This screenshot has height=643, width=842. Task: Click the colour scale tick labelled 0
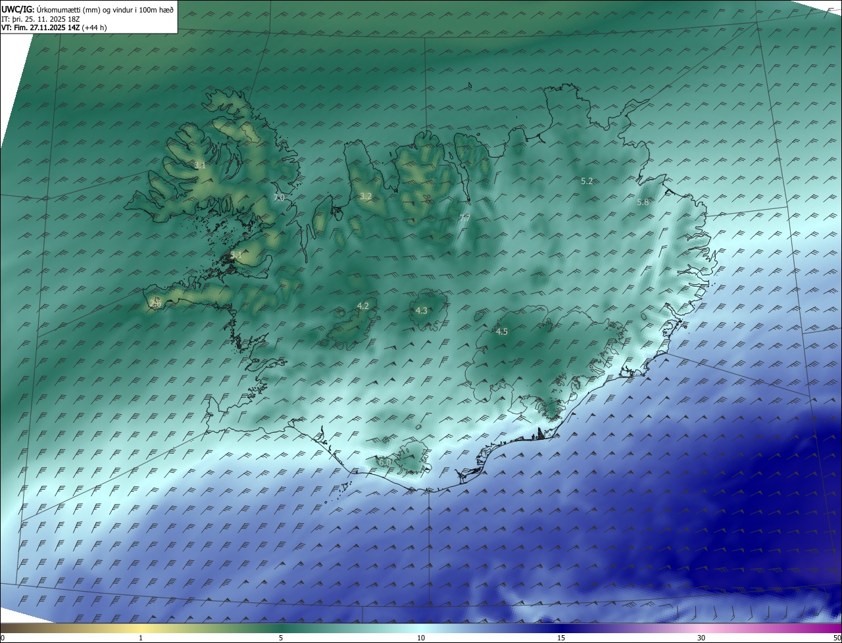pyautogui.click(x=3, y=638)
